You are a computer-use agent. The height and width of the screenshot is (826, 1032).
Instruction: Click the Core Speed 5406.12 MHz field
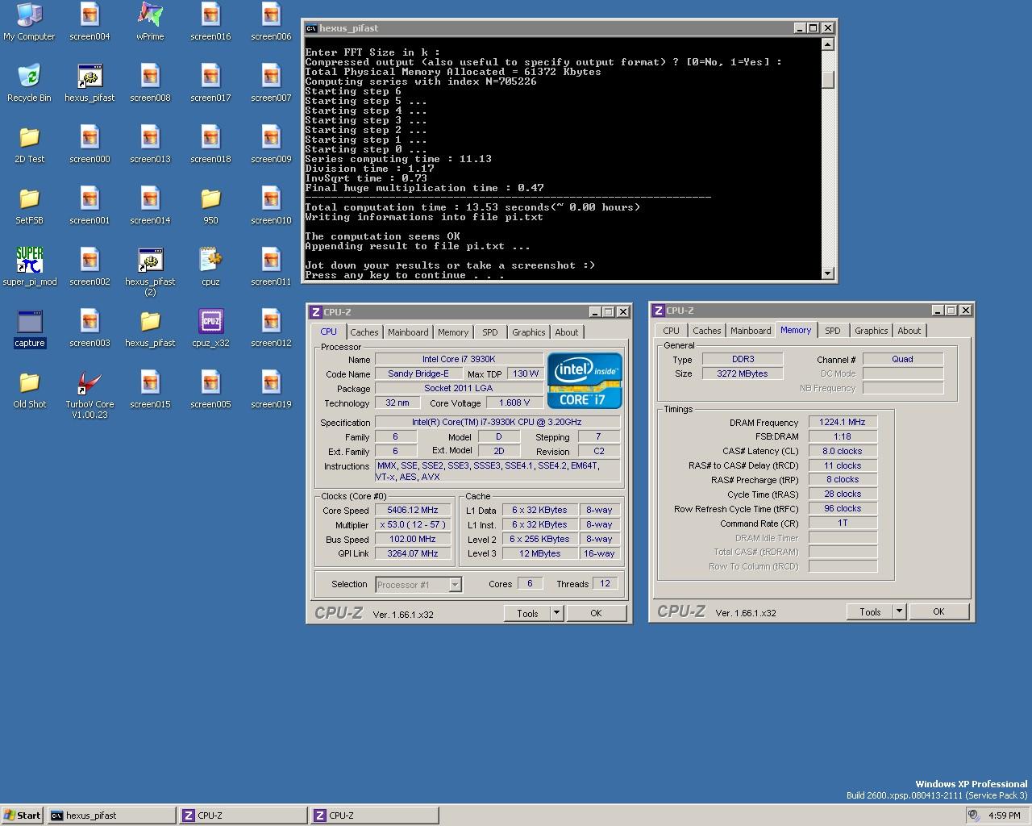(413, 511)
